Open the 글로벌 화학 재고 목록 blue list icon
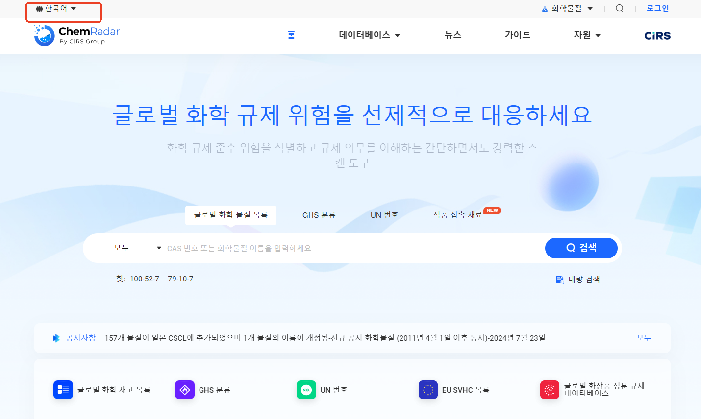The width and height of the screenshot is (701, 419). coord(63,390)
